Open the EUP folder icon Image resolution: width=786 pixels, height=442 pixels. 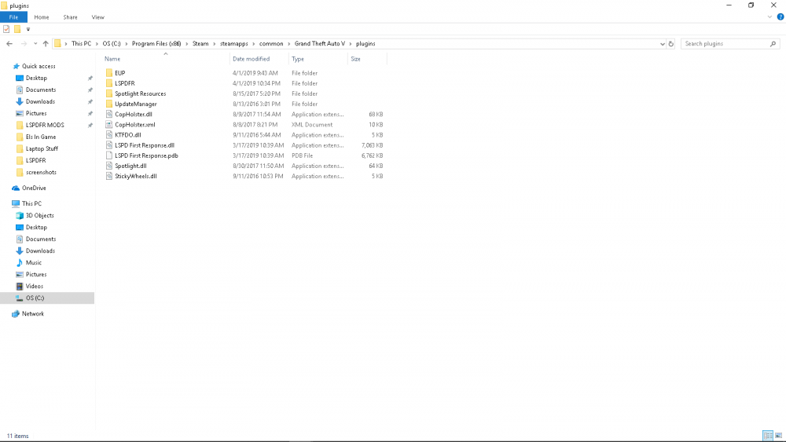tap(109, 73)
